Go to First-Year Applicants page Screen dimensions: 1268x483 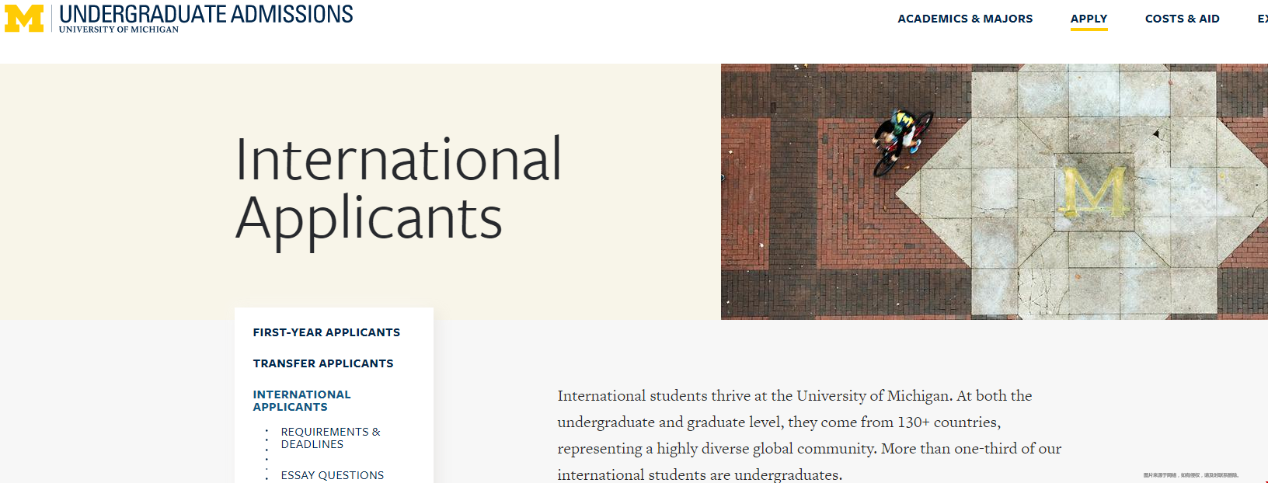click(326, 332)
